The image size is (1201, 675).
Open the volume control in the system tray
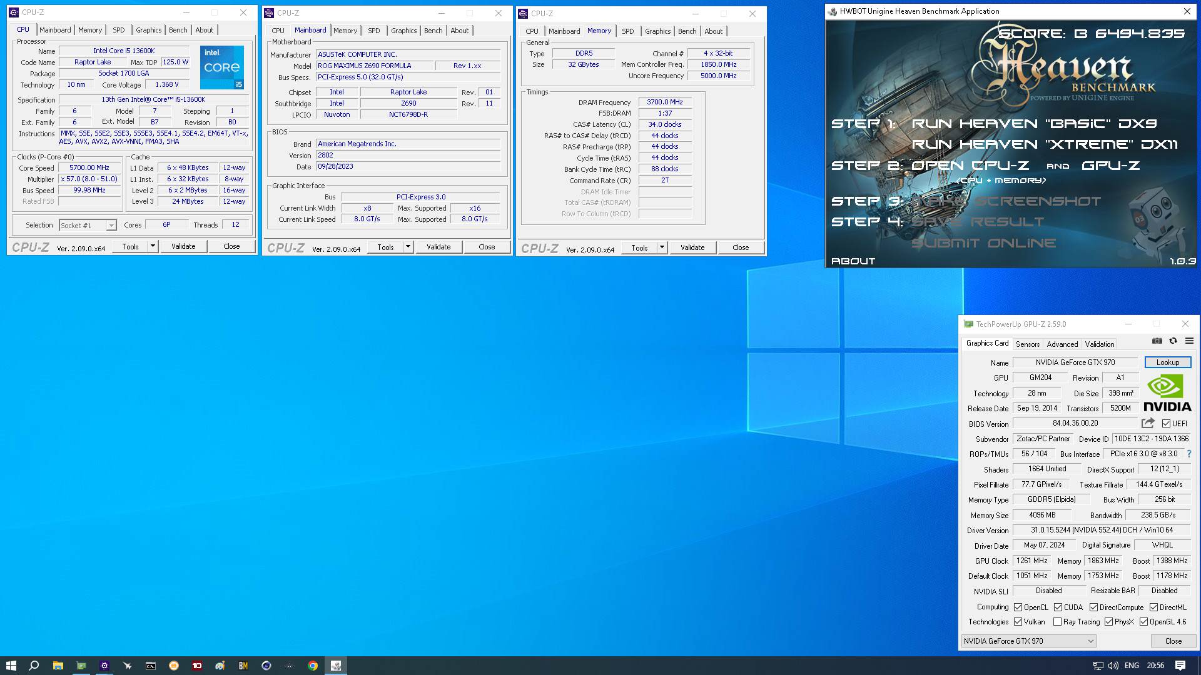tap(1113, 666)
